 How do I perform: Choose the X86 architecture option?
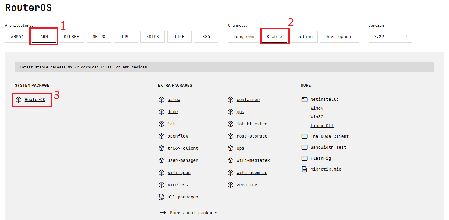coord(206,37)
